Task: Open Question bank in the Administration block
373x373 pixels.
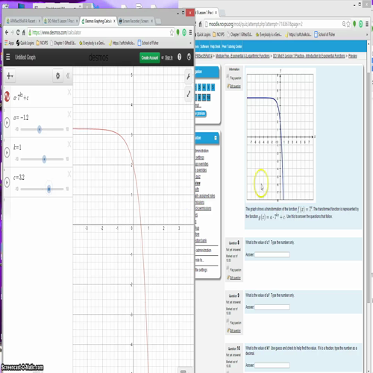Action: coord(201,240)
